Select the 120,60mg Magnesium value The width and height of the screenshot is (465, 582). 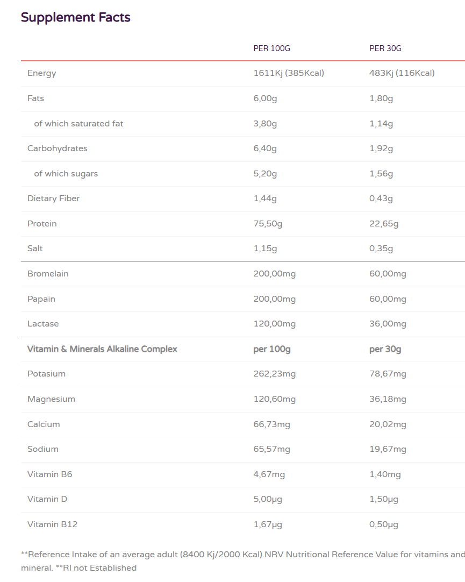pyautogui.click(x=274, y=399)
